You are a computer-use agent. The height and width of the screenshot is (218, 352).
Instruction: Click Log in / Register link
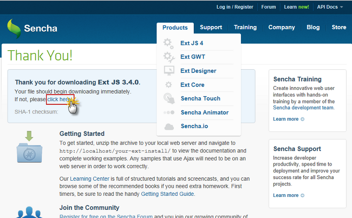pyautogui.click(x=234, y=7)
